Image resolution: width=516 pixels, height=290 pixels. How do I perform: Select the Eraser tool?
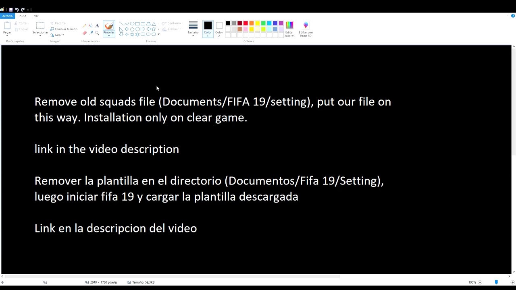click(x=84, y=33)
